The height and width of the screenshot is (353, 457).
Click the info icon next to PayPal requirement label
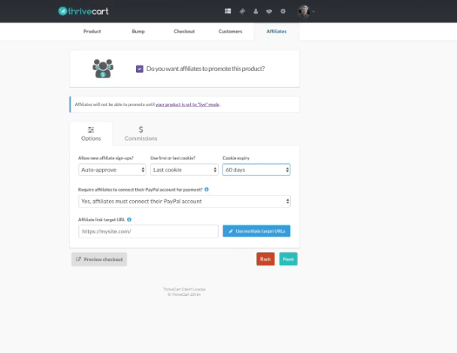click(x=207, y=190)
